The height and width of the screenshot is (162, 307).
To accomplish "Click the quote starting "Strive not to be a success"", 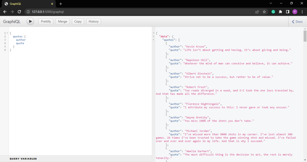I will 228,77.
